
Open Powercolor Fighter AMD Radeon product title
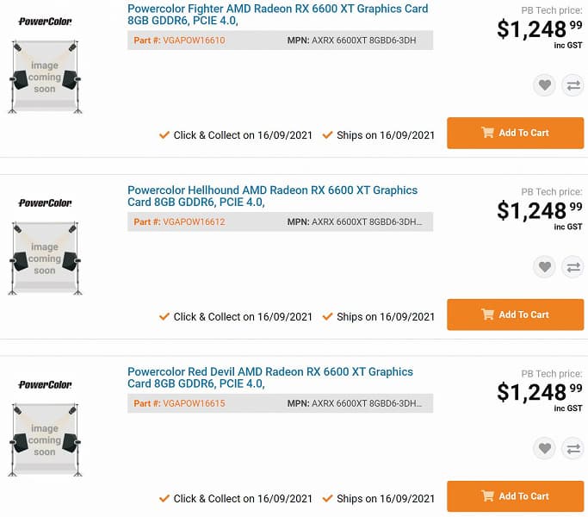click(x=277, y=15)
